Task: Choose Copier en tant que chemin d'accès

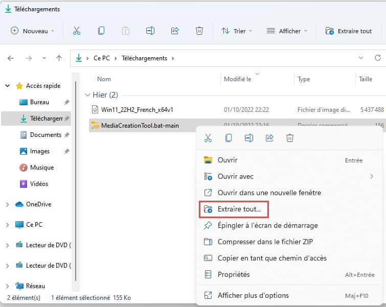Action: (x=289, y=258)
